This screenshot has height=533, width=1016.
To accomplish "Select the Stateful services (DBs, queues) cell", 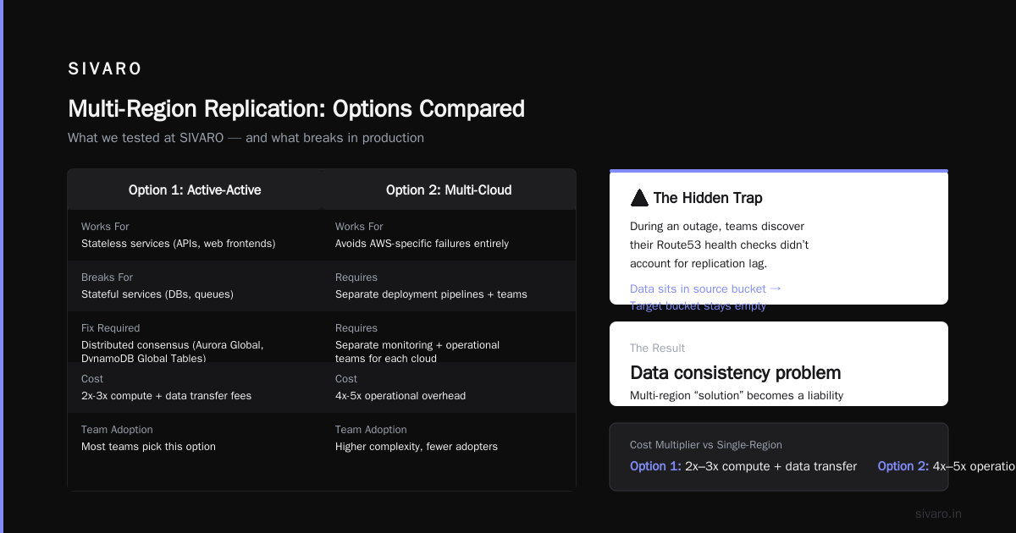I will click(195, 286).
